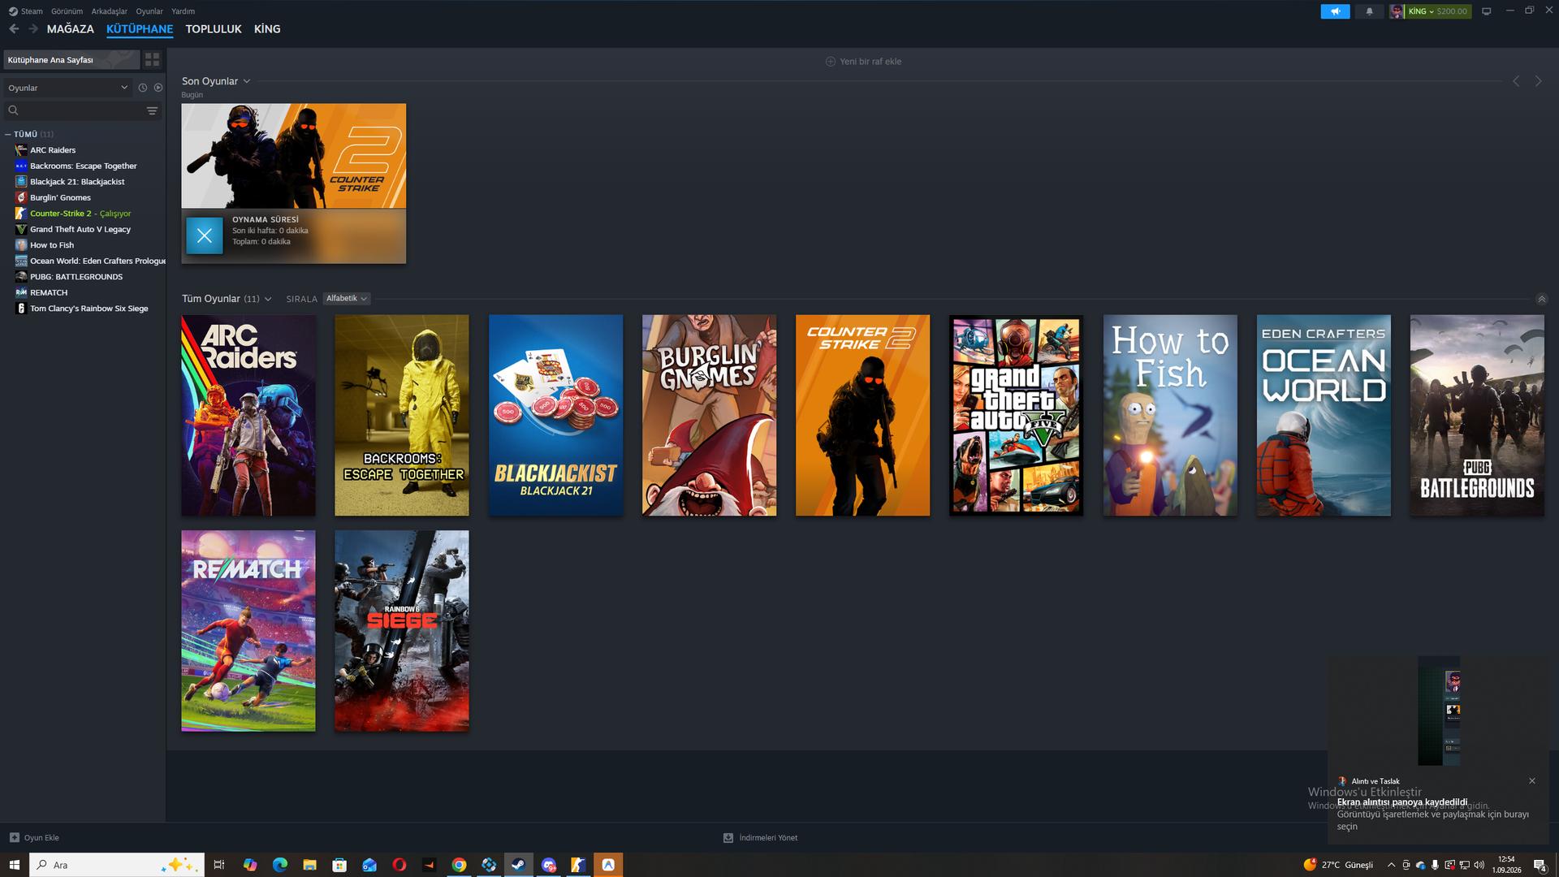Go forward with the right arrow

click(x=33, y=29)
